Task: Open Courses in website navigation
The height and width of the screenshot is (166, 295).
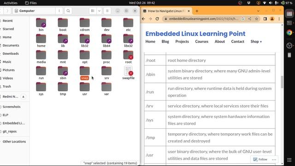Action: (x=202, y=41)
